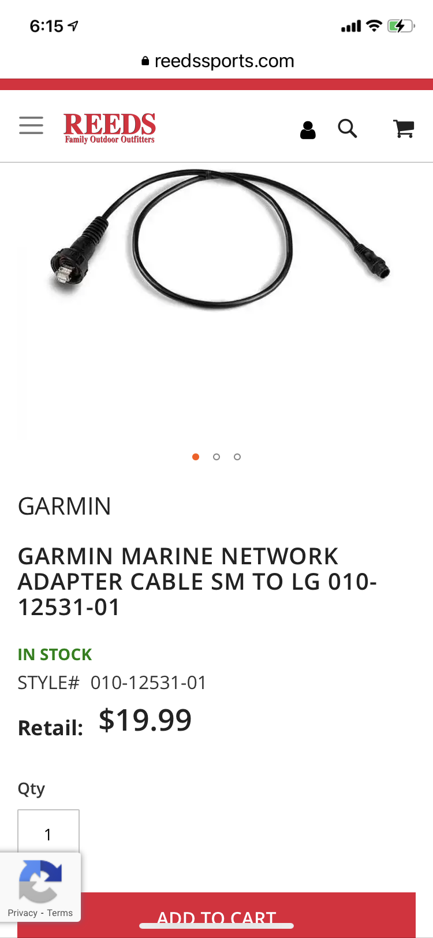The height and width of the screenshot is (938, 433).
Task: Tap the reCAPTCHA badge icon
Action: pyautogui.click(x=40, y=881)
